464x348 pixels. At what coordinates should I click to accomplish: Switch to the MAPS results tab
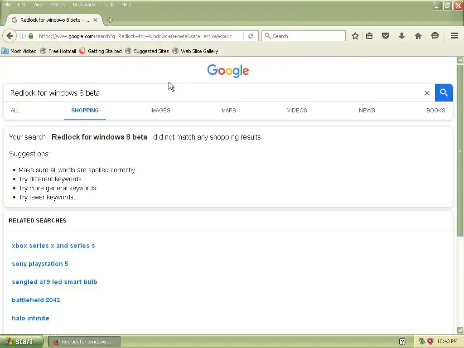[x=229, y=111]
